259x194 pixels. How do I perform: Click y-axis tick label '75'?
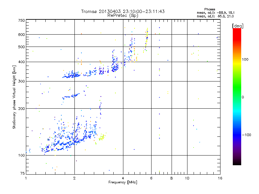tap(23, 173)
